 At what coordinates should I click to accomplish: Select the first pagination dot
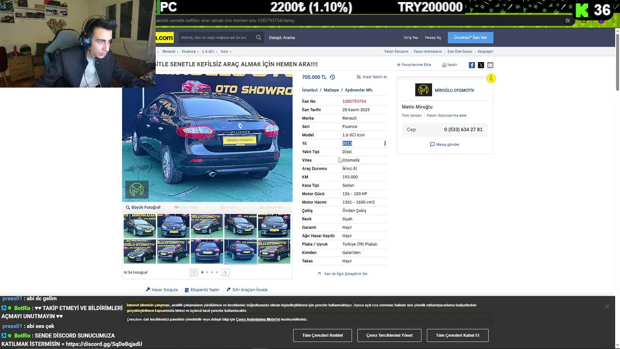click(x=202, y=272)
